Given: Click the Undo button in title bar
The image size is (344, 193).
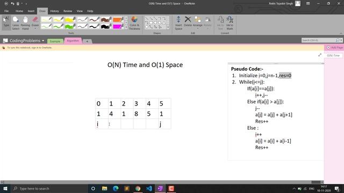Looking at the screenshot, I should 12,4.
